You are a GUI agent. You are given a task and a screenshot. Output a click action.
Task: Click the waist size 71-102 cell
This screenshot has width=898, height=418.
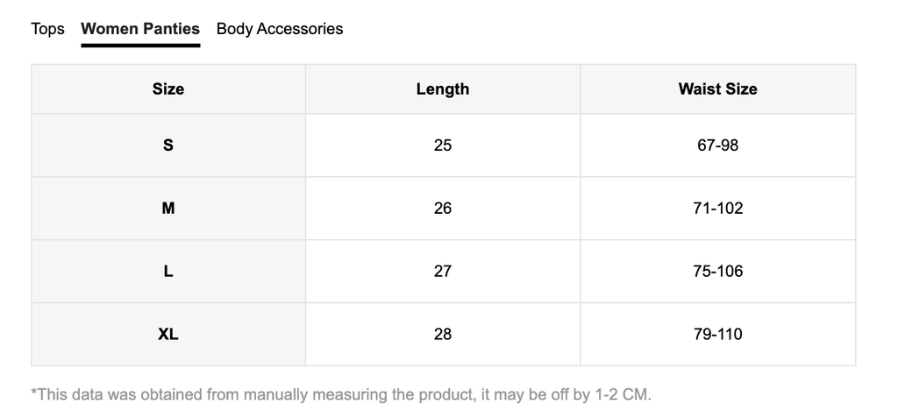tap(717, 209)
